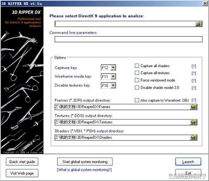Enable Also capture to Wavefront .OBJ
Viewport: 209px width, 181px height.
tap(137, 100)
